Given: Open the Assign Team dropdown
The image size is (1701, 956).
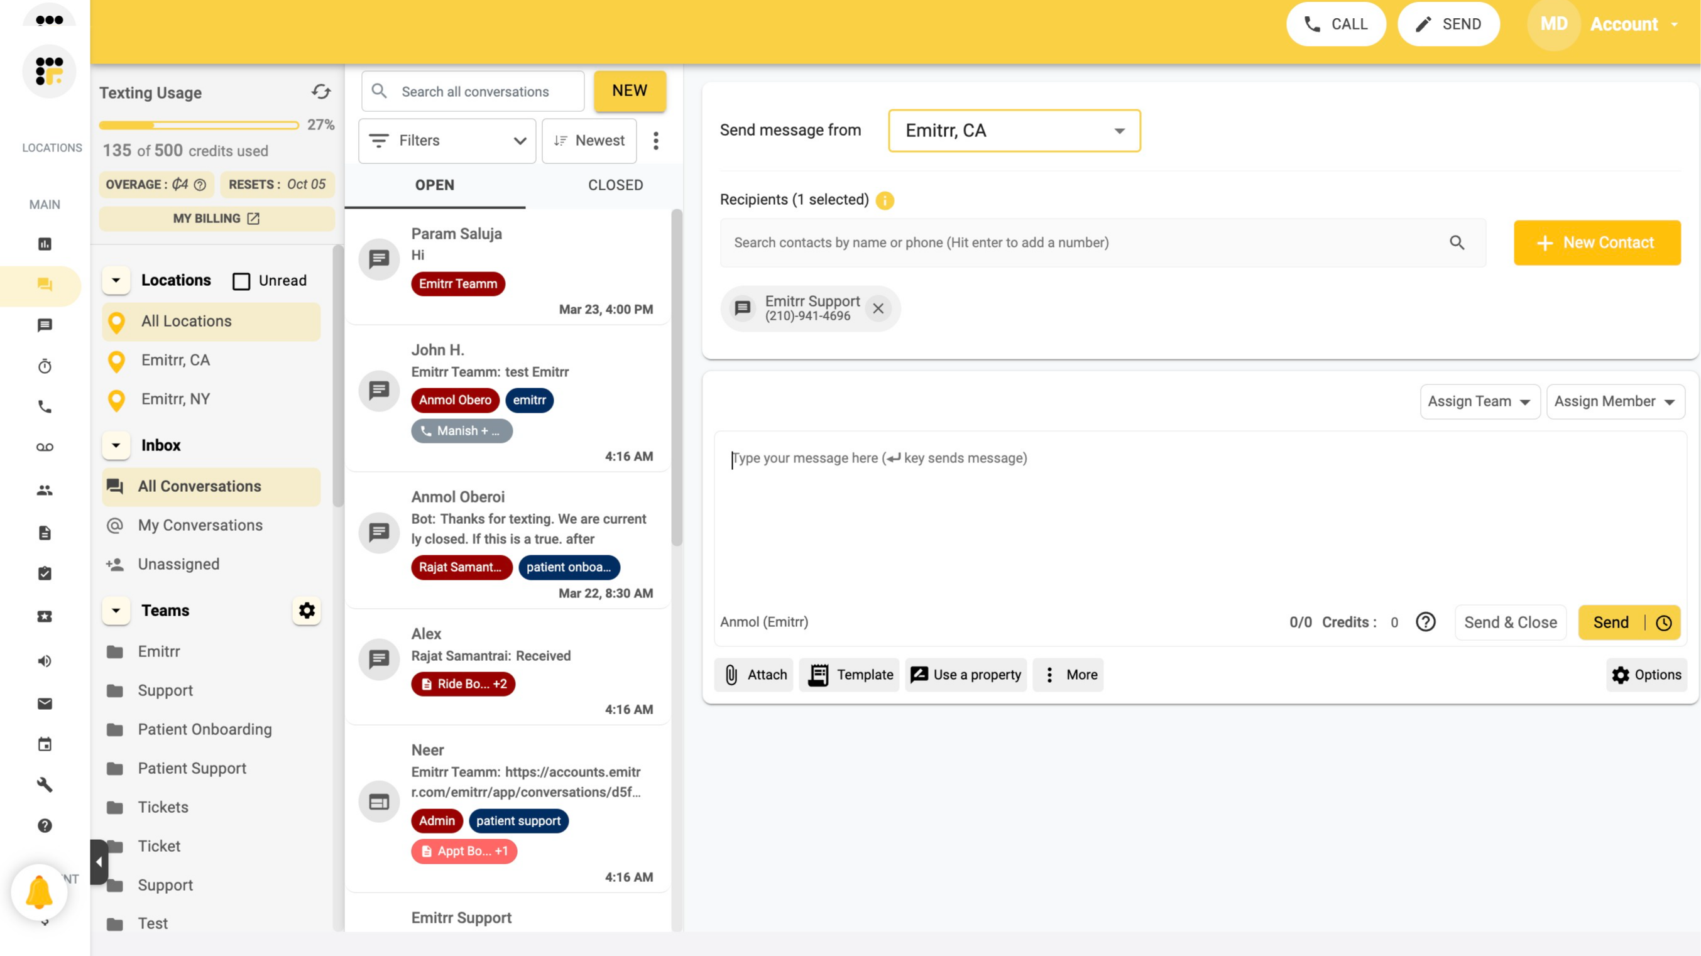Looking at the screenshot, I should tap(1479, 401).
